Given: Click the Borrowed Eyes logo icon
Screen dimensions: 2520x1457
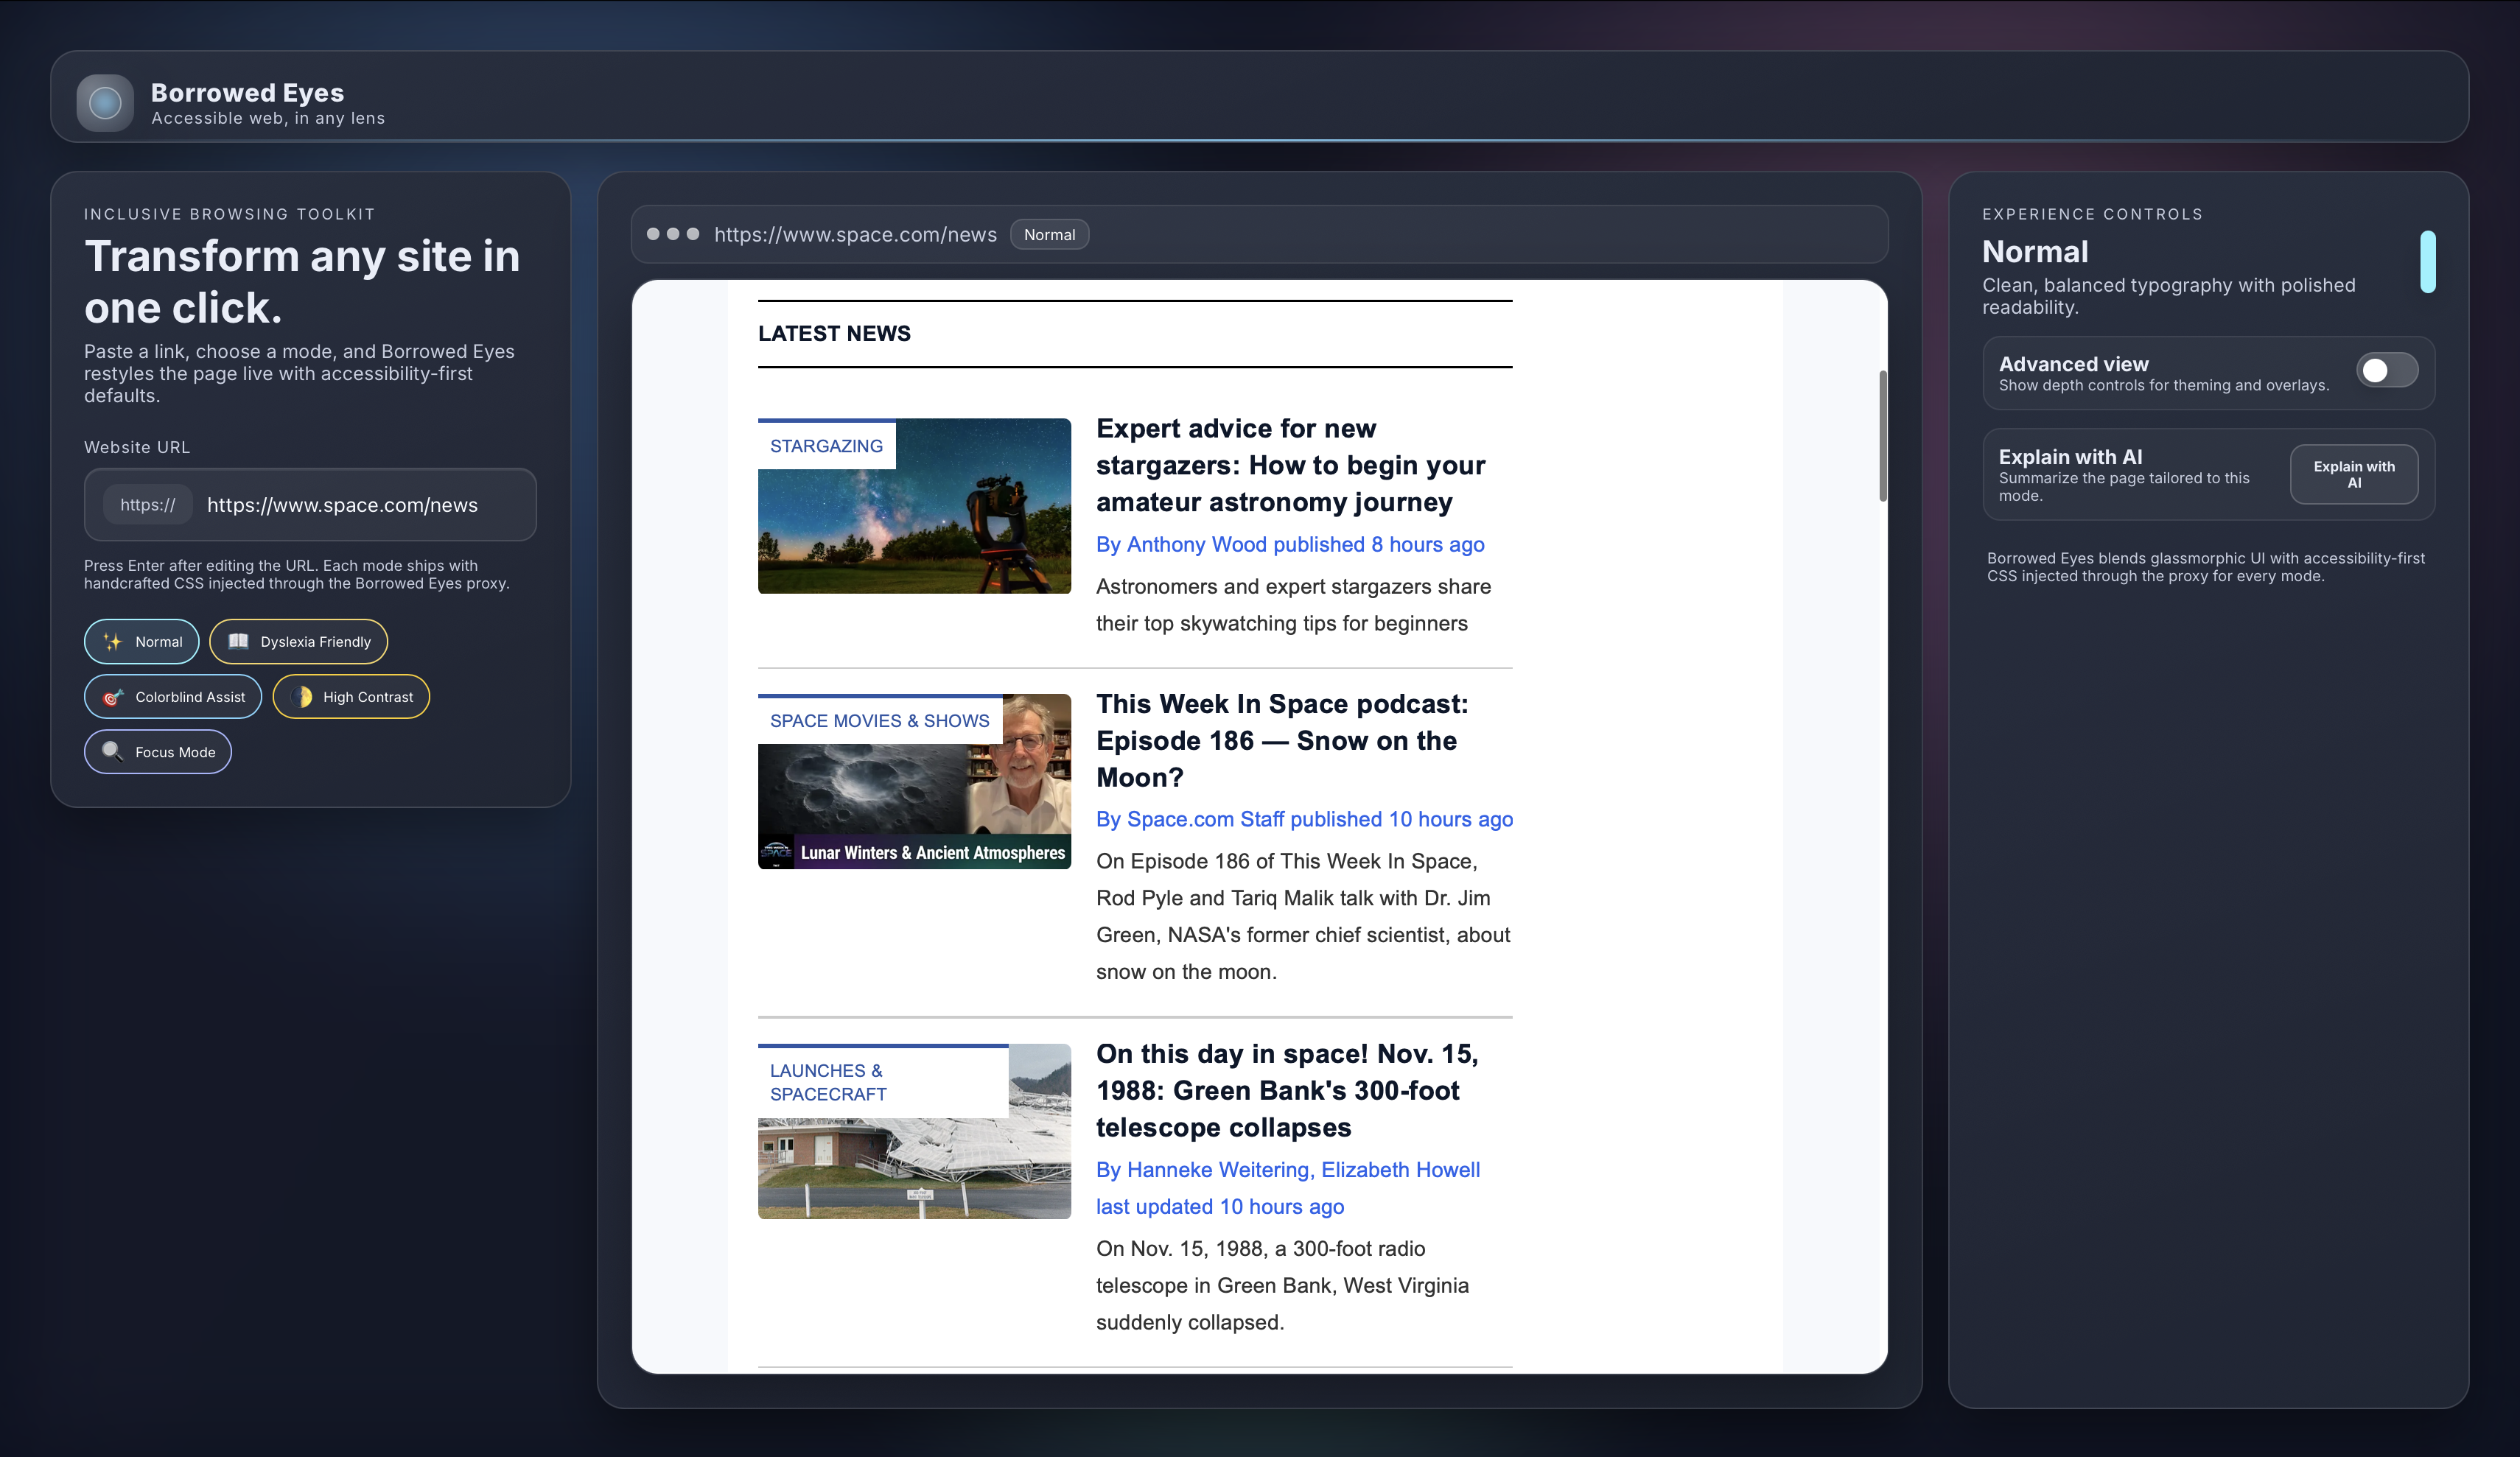Looking at the screenshot, I should click(x=105, y=102).
